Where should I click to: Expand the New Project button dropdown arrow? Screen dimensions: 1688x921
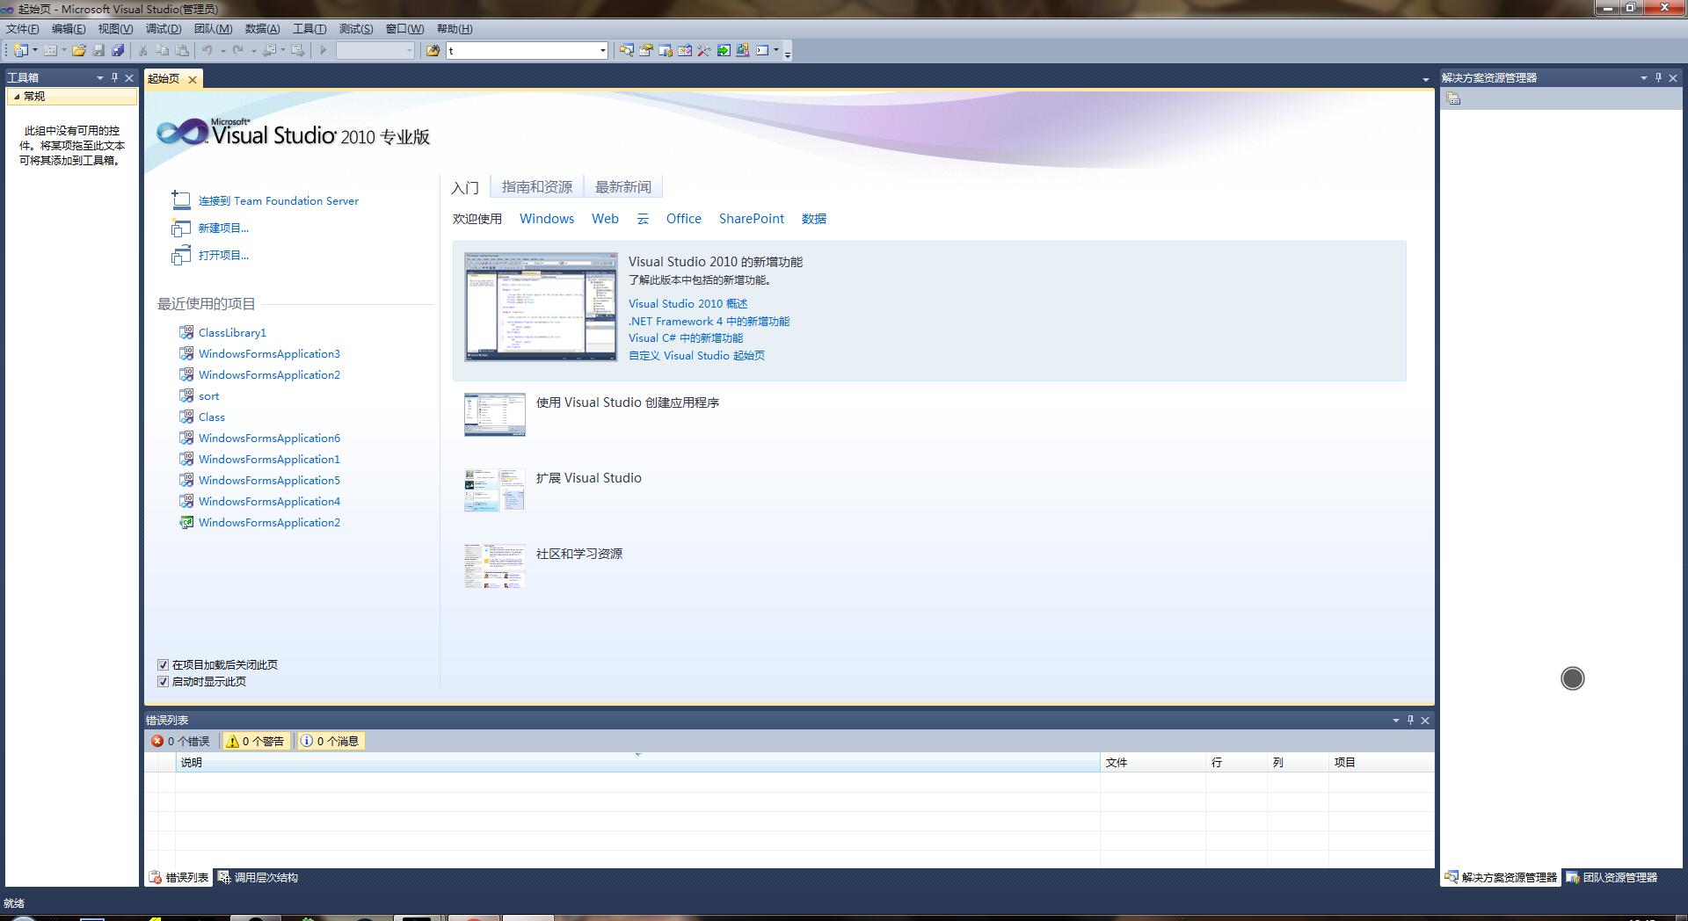[x=35, y=51]
